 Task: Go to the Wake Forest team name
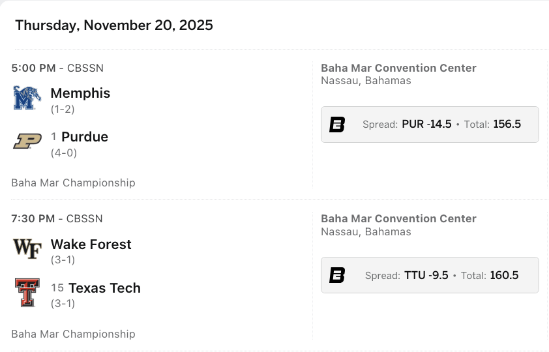tap(91, 244)
